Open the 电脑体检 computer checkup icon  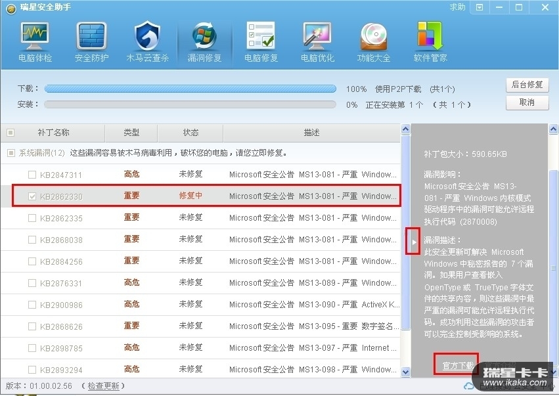35,42
